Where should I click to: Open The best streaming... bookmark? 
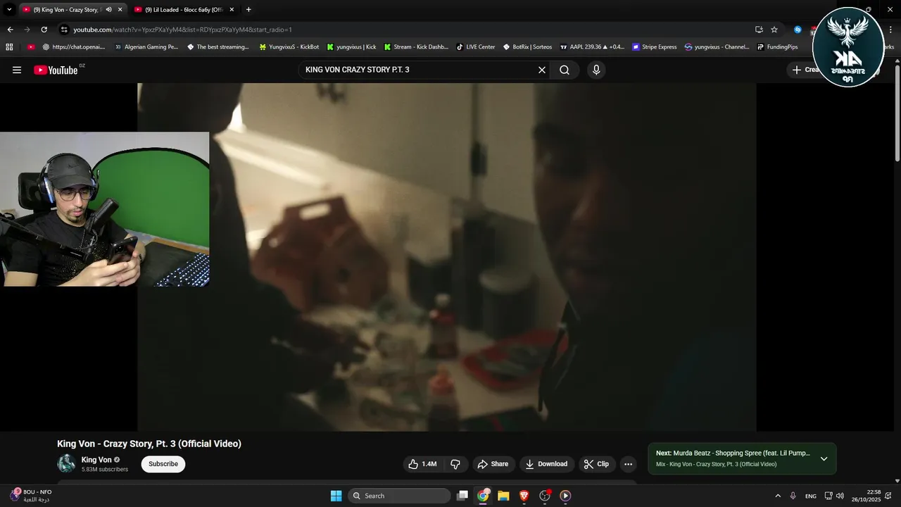(x=218, y=47)
